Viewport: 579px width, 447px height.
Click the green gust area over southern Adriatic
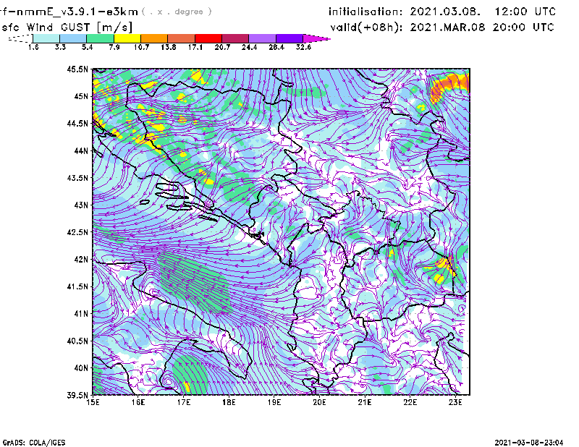click(194, 281)
